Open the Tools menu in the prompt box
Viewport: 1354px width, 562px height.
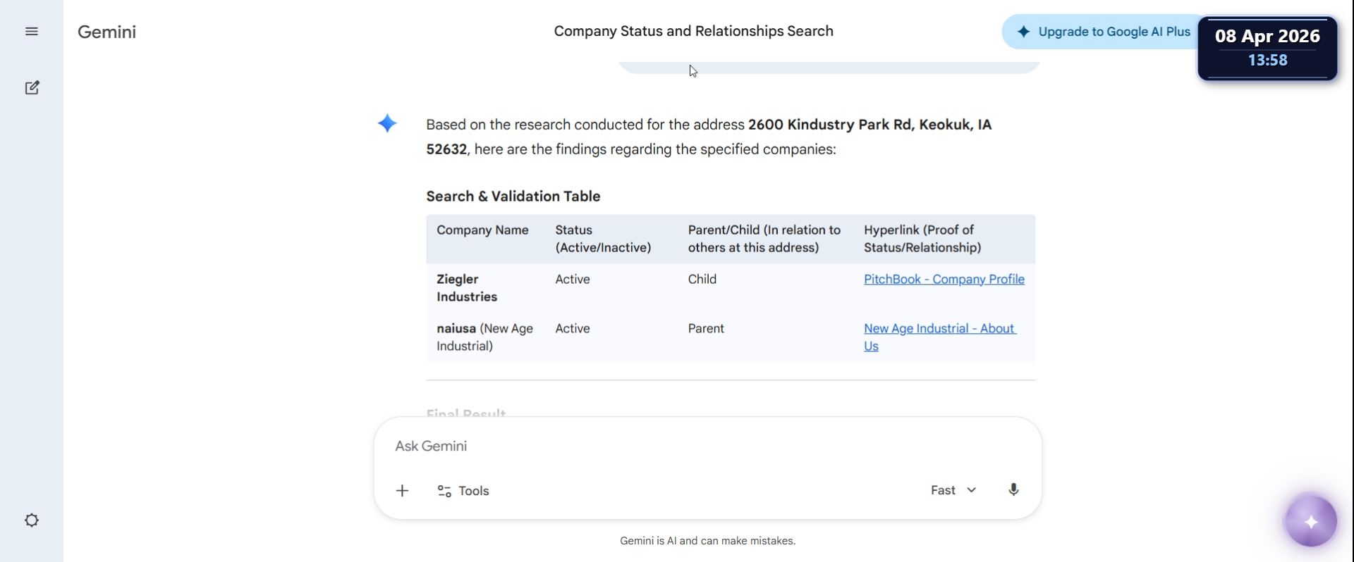click(463, 491)
